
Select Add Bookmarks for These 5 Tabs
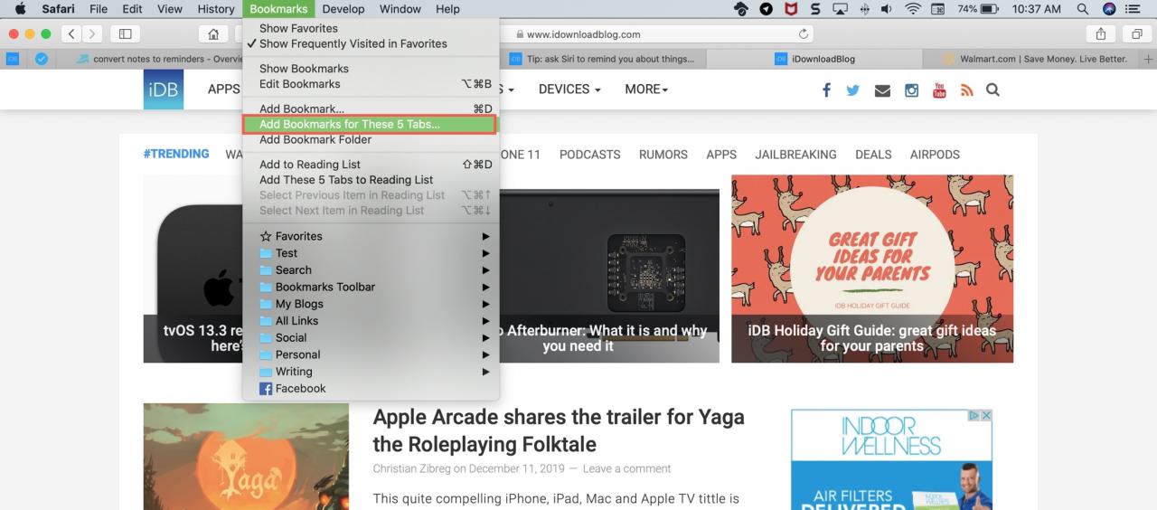tap(371, 124)
